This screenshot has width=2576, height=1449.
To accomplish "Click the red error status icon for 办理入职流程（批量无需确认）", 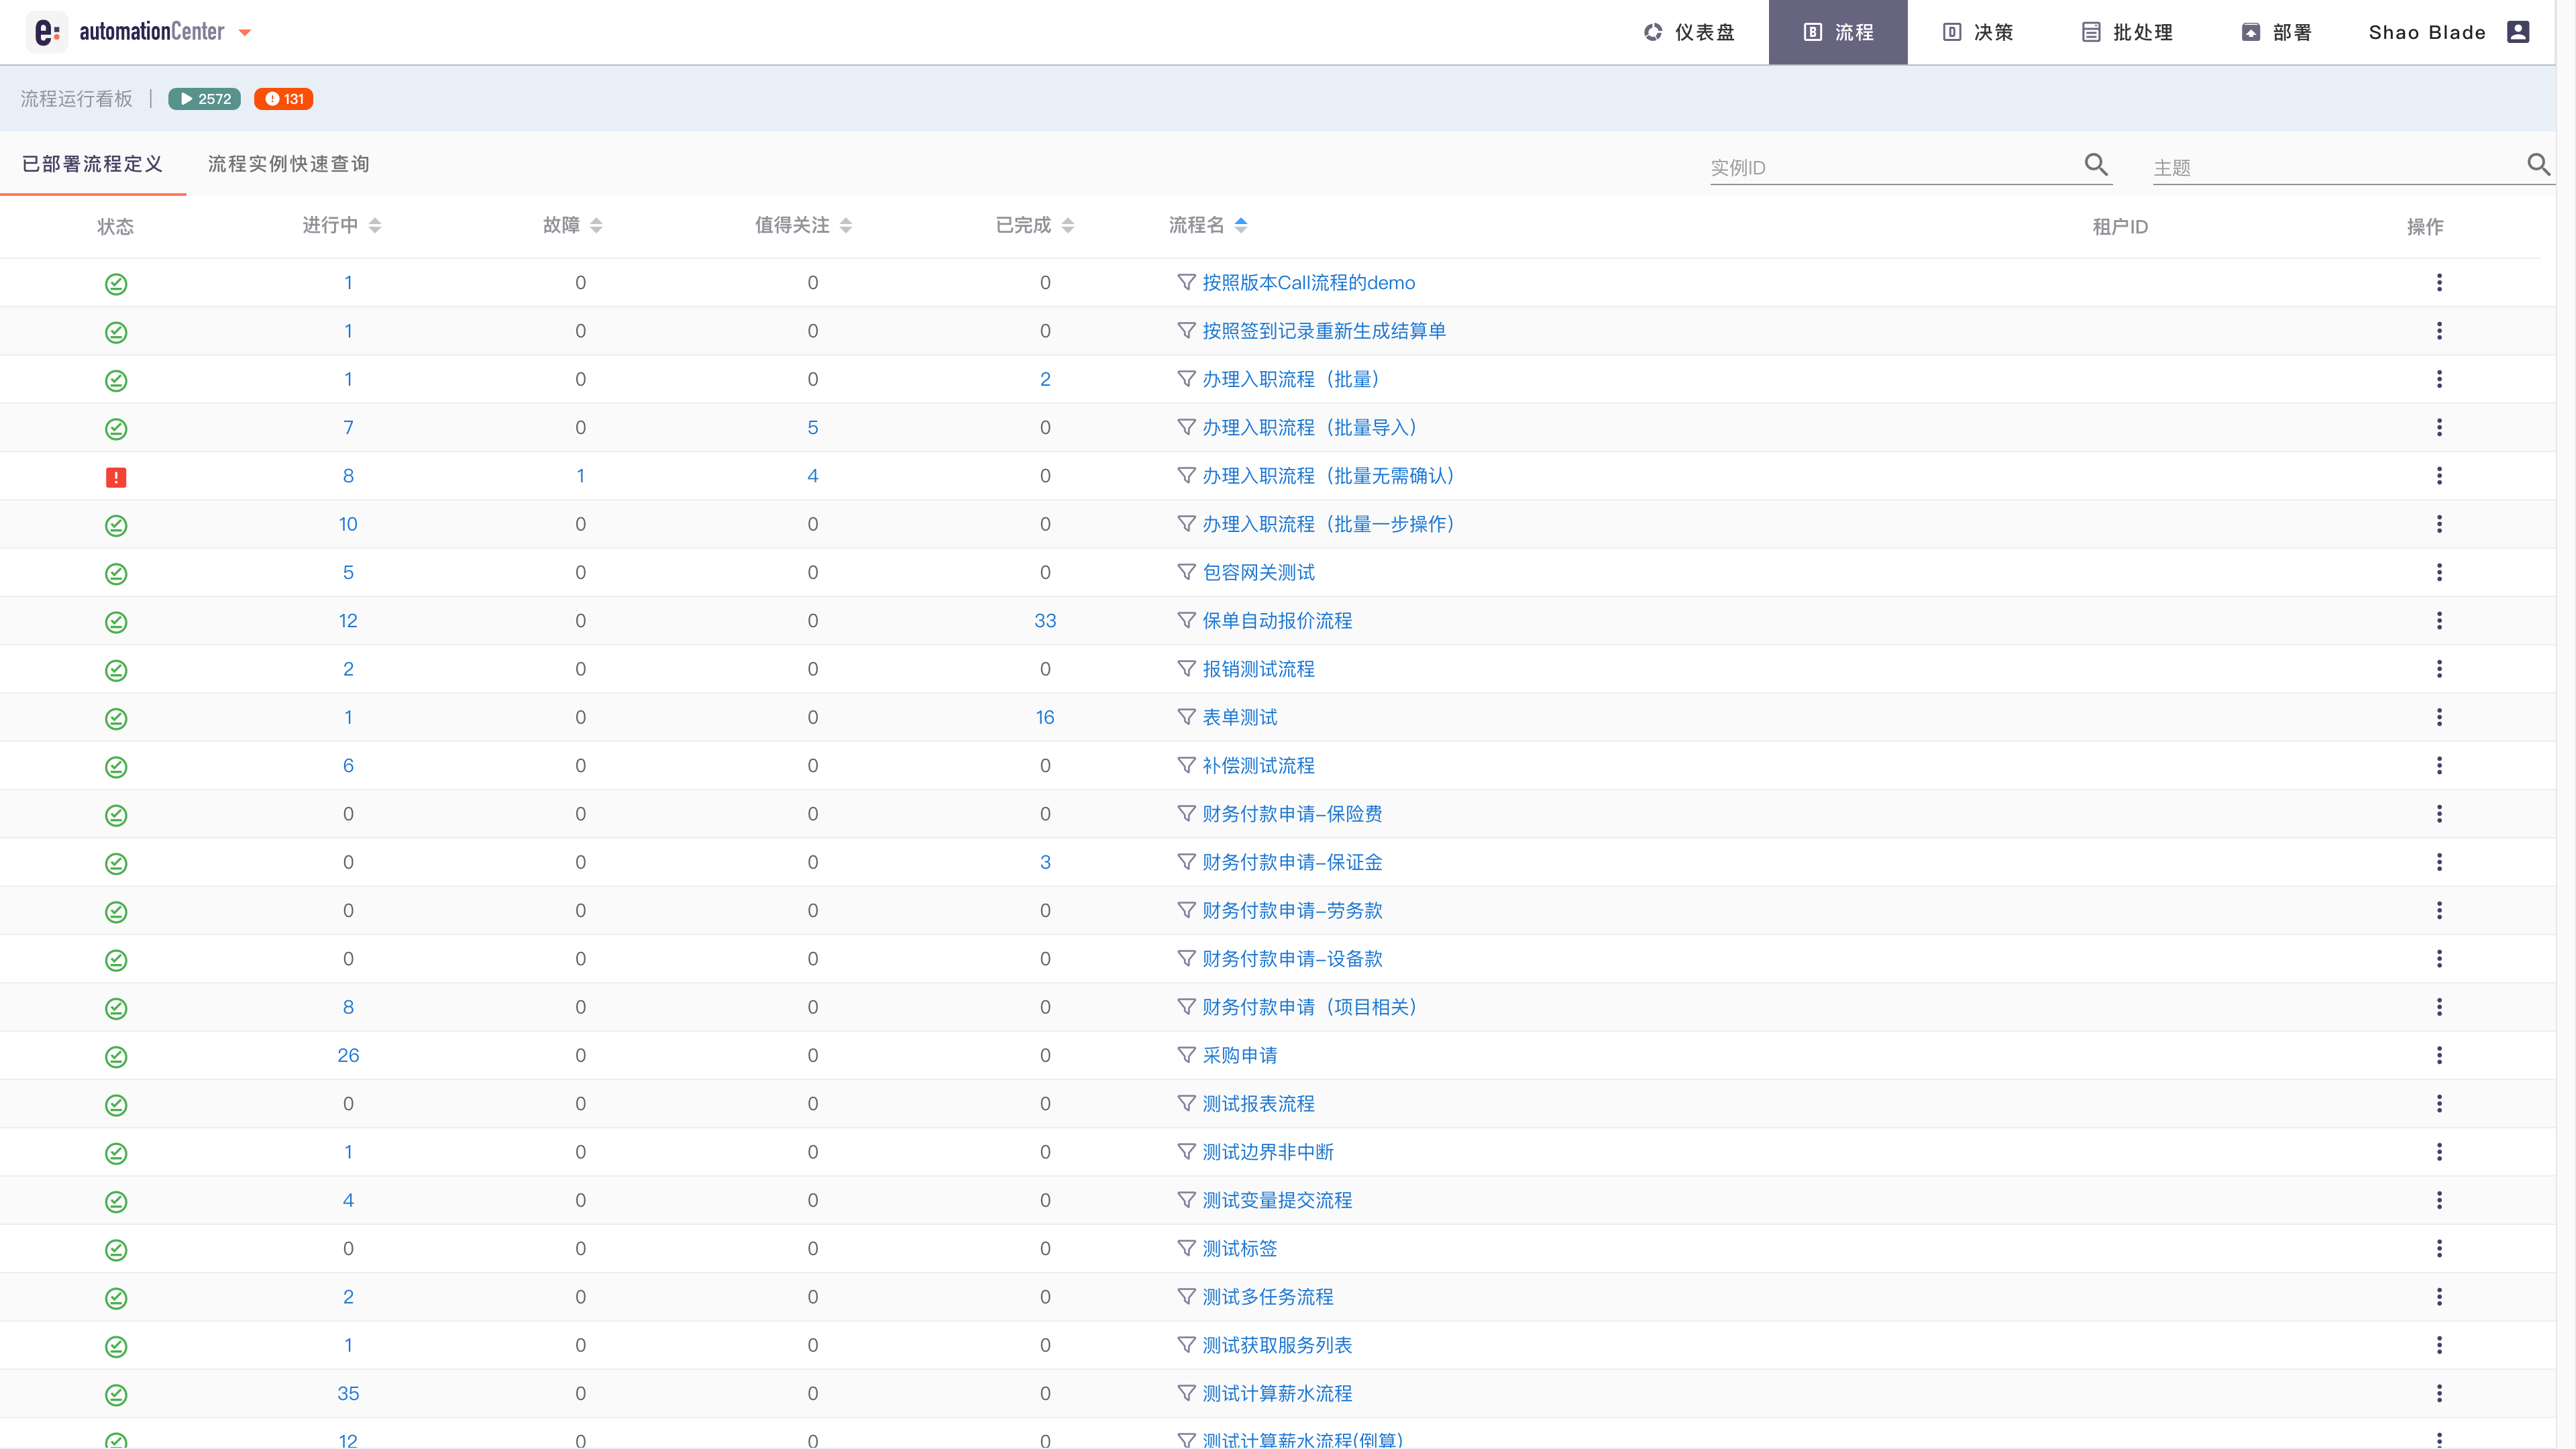I will click(116, 477).
